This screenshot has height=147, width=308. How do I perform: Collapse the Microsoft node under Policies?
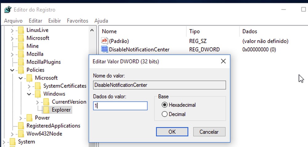[21, 78]
